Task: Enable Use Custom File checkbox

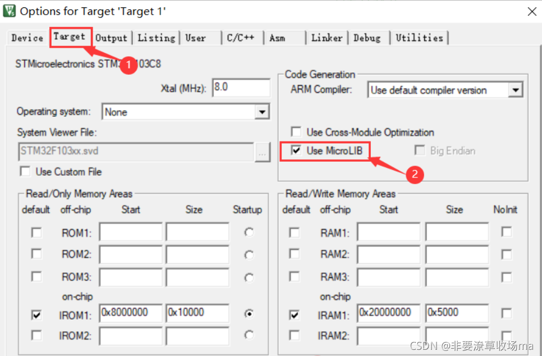Action: click(25, 172)
